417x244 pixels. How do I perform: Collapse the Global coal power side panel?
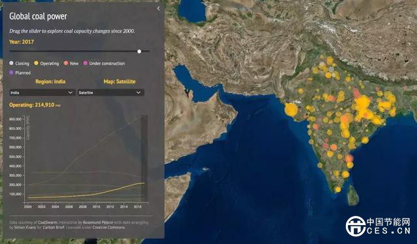tap(158, 8)
